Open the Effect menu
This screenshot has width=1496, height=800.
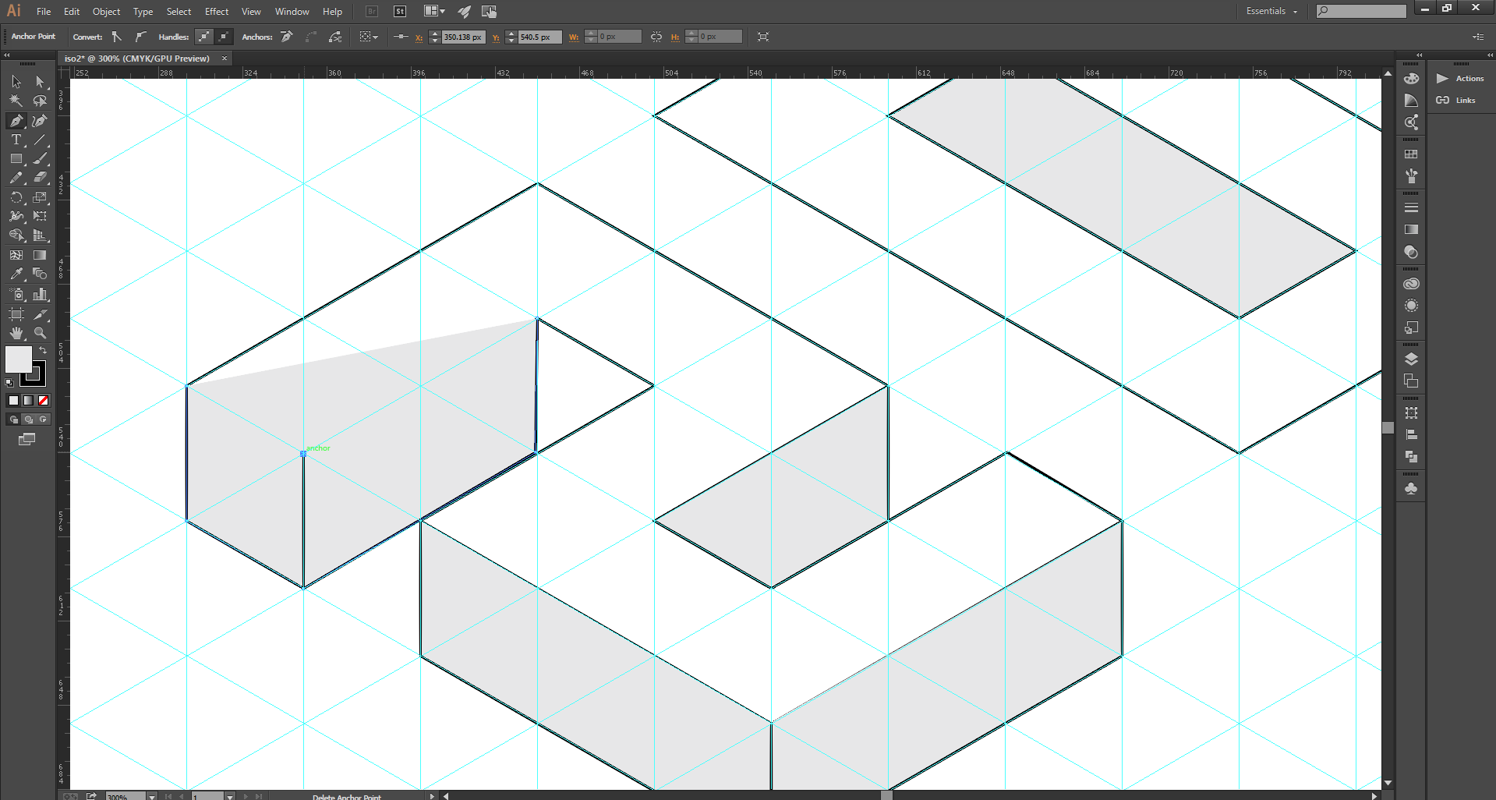[x=217, y=12]
